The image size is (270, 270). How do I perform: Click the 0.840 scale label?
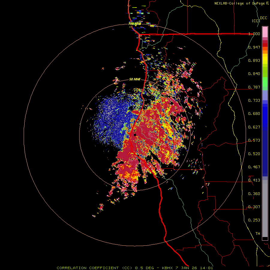coord(254,74)
